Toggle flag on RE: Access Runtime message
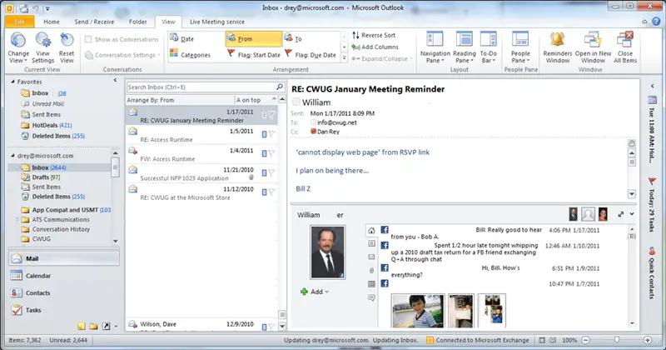The height and width of the screenshot is (350, 666). [x=271, y=134]
